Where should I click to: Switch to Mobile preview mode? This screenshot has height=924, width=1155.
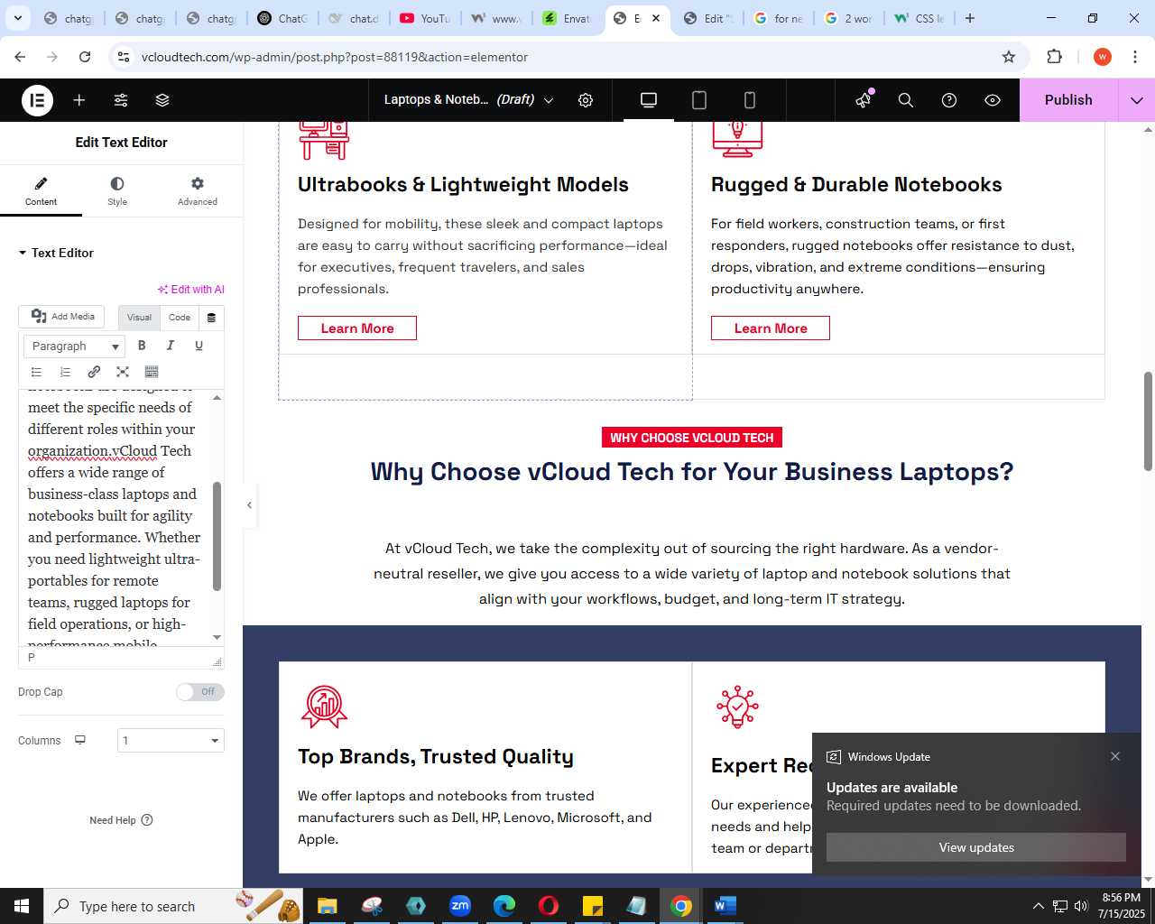(x=750, y=100)
